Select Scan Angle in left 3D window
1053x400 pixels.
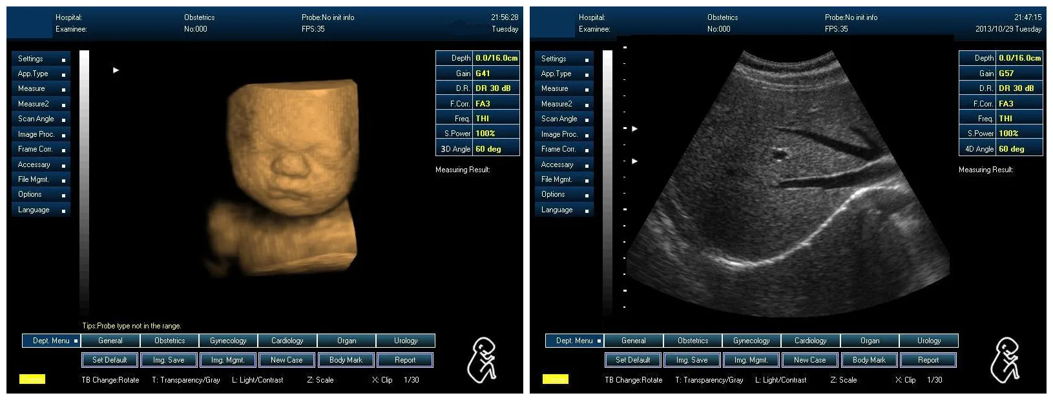pyautogui.click(x=41, y=119)
